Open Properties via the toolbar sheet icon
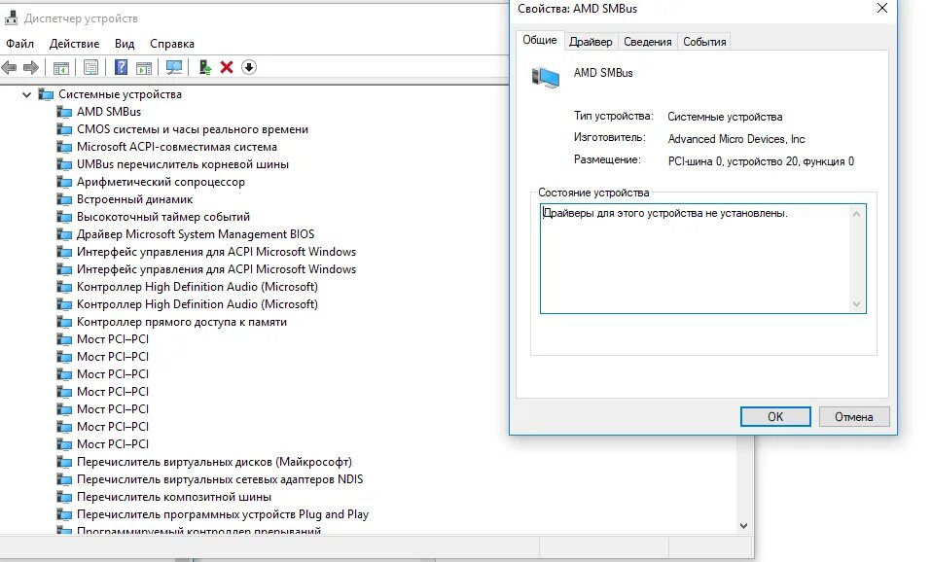This screenshot has width=932, height=562. pyautogui.click(x=90, y=67)
